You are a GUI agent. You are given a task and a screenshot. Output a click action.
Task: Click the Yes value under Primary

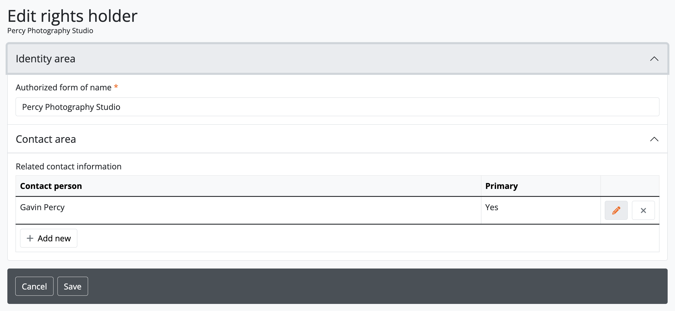pos(492,207)
